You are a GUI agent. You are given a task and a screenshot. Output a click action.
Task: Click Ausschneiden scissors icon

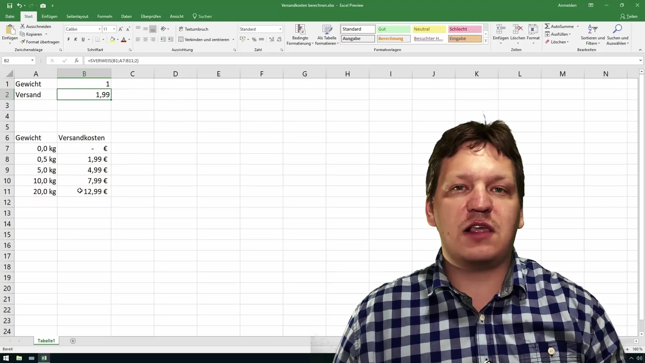tap(23, 26)
